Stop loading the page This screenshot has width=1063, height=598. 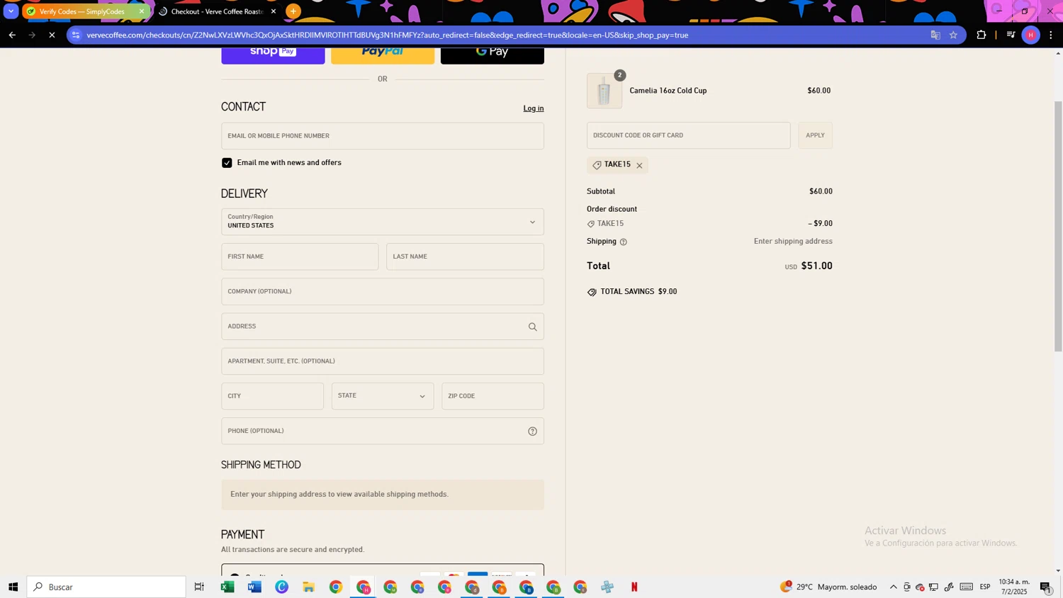click(52, 35)
